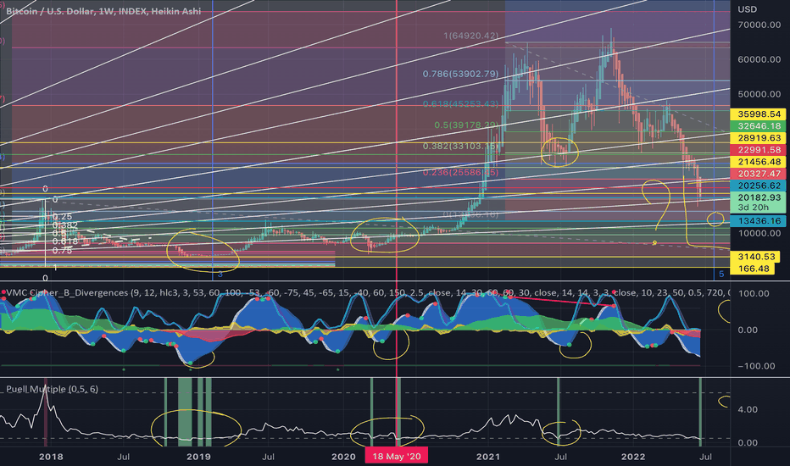Click the Jul label between 2019 and 2020

tap(268, 457)
